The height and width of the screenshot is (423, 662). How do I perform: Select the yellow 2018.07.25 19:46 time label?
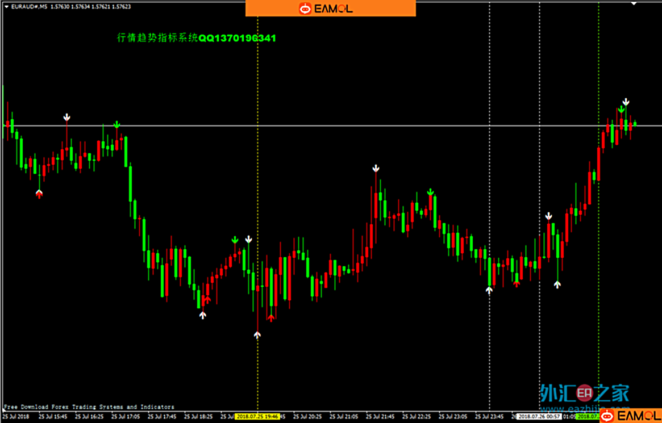coord(257,416)
